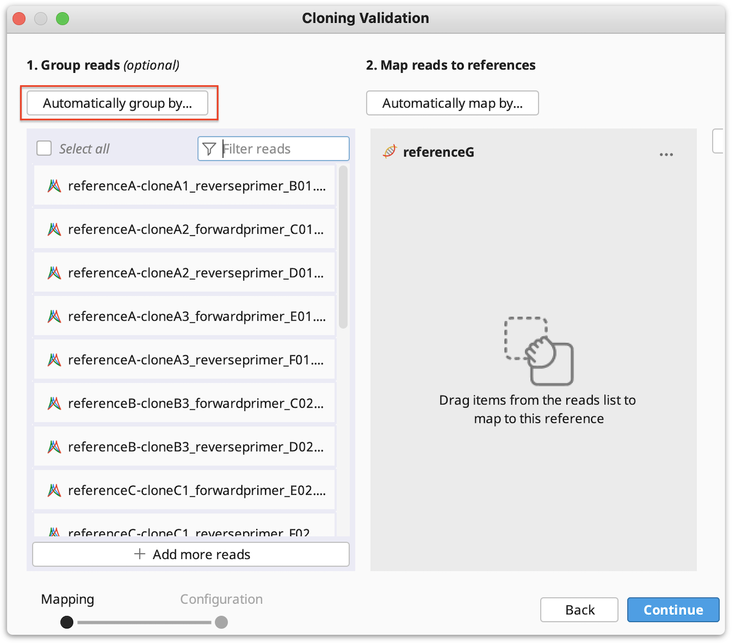
Task: Select the chromatogram icon on referenceB-cloneB3_reverseprimer read
Action: 53,446
